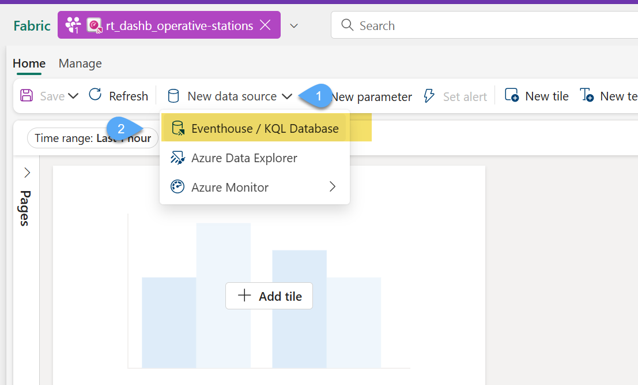Screen dimensions: 638x385
Task: Switch to the Manage tab
Action: pyautogui.click(x=80, y=63)
